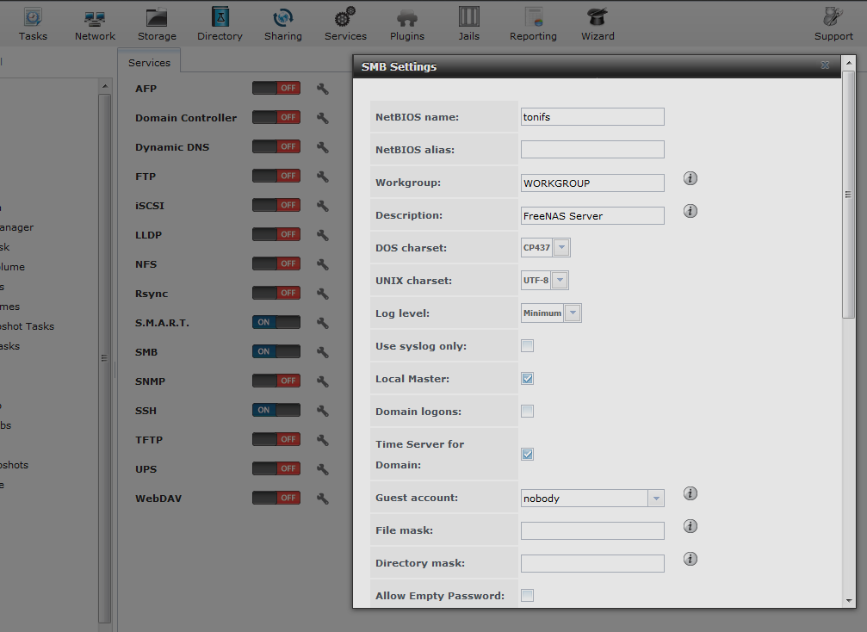This screenshot has height=632, width=867.
Task: Launch the Wizard from the toolbar
Action: [597, 22]
